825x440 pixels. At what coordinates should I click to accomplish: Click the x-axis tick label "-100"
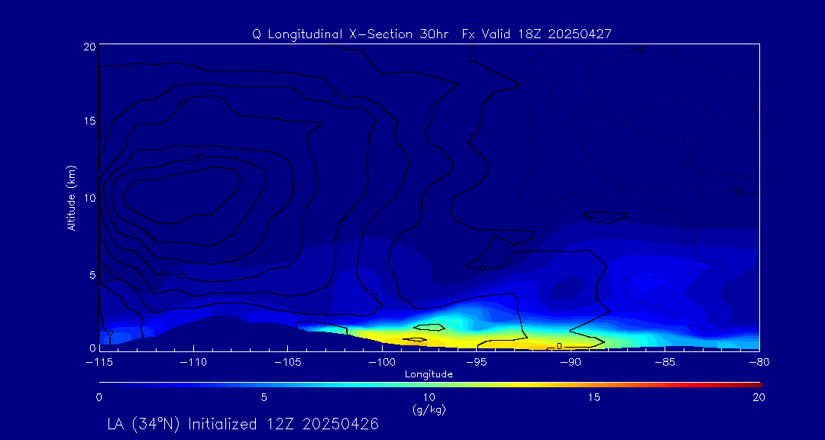click(x=382, y=363)
